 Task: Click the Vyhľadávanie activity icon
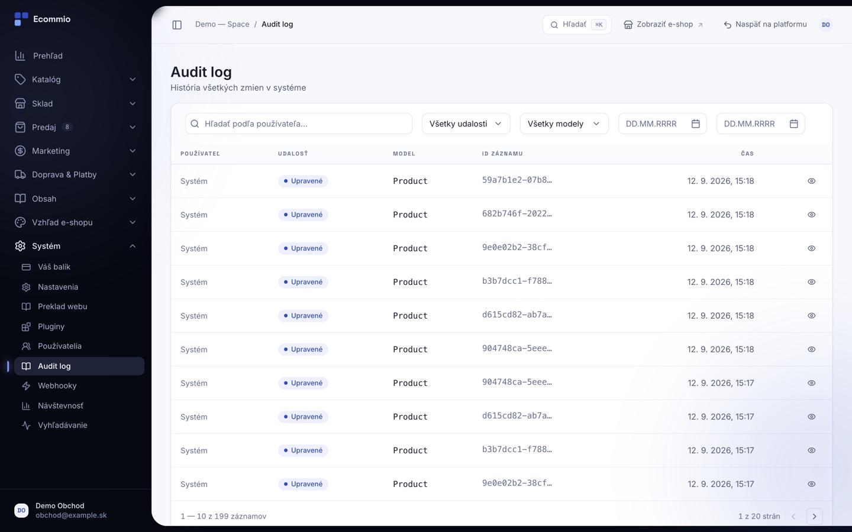tap(26, 426)
